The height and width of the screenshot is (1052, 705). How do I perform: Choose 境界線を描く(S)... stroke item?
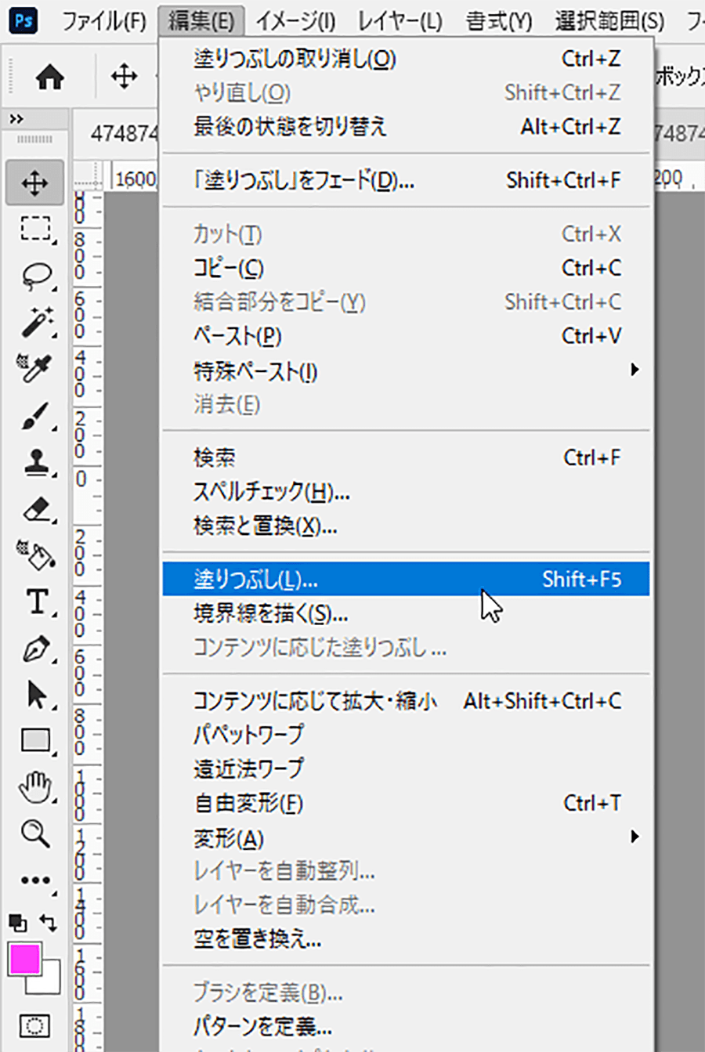(406, 613)
